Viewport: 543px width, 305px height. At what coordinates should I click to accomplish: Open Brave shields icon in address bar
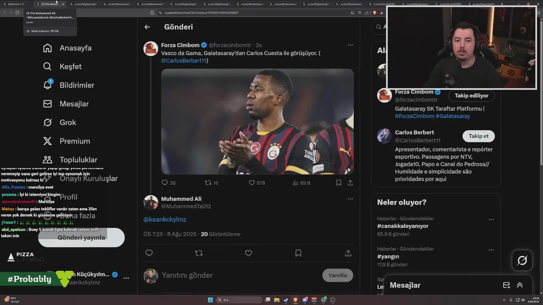coord(374,13)
